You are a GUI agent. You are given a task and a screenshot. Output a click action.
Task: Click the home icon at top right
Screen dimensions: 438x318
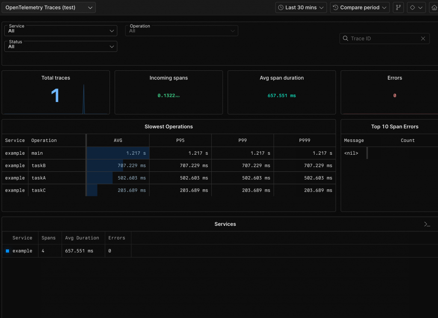434,8
